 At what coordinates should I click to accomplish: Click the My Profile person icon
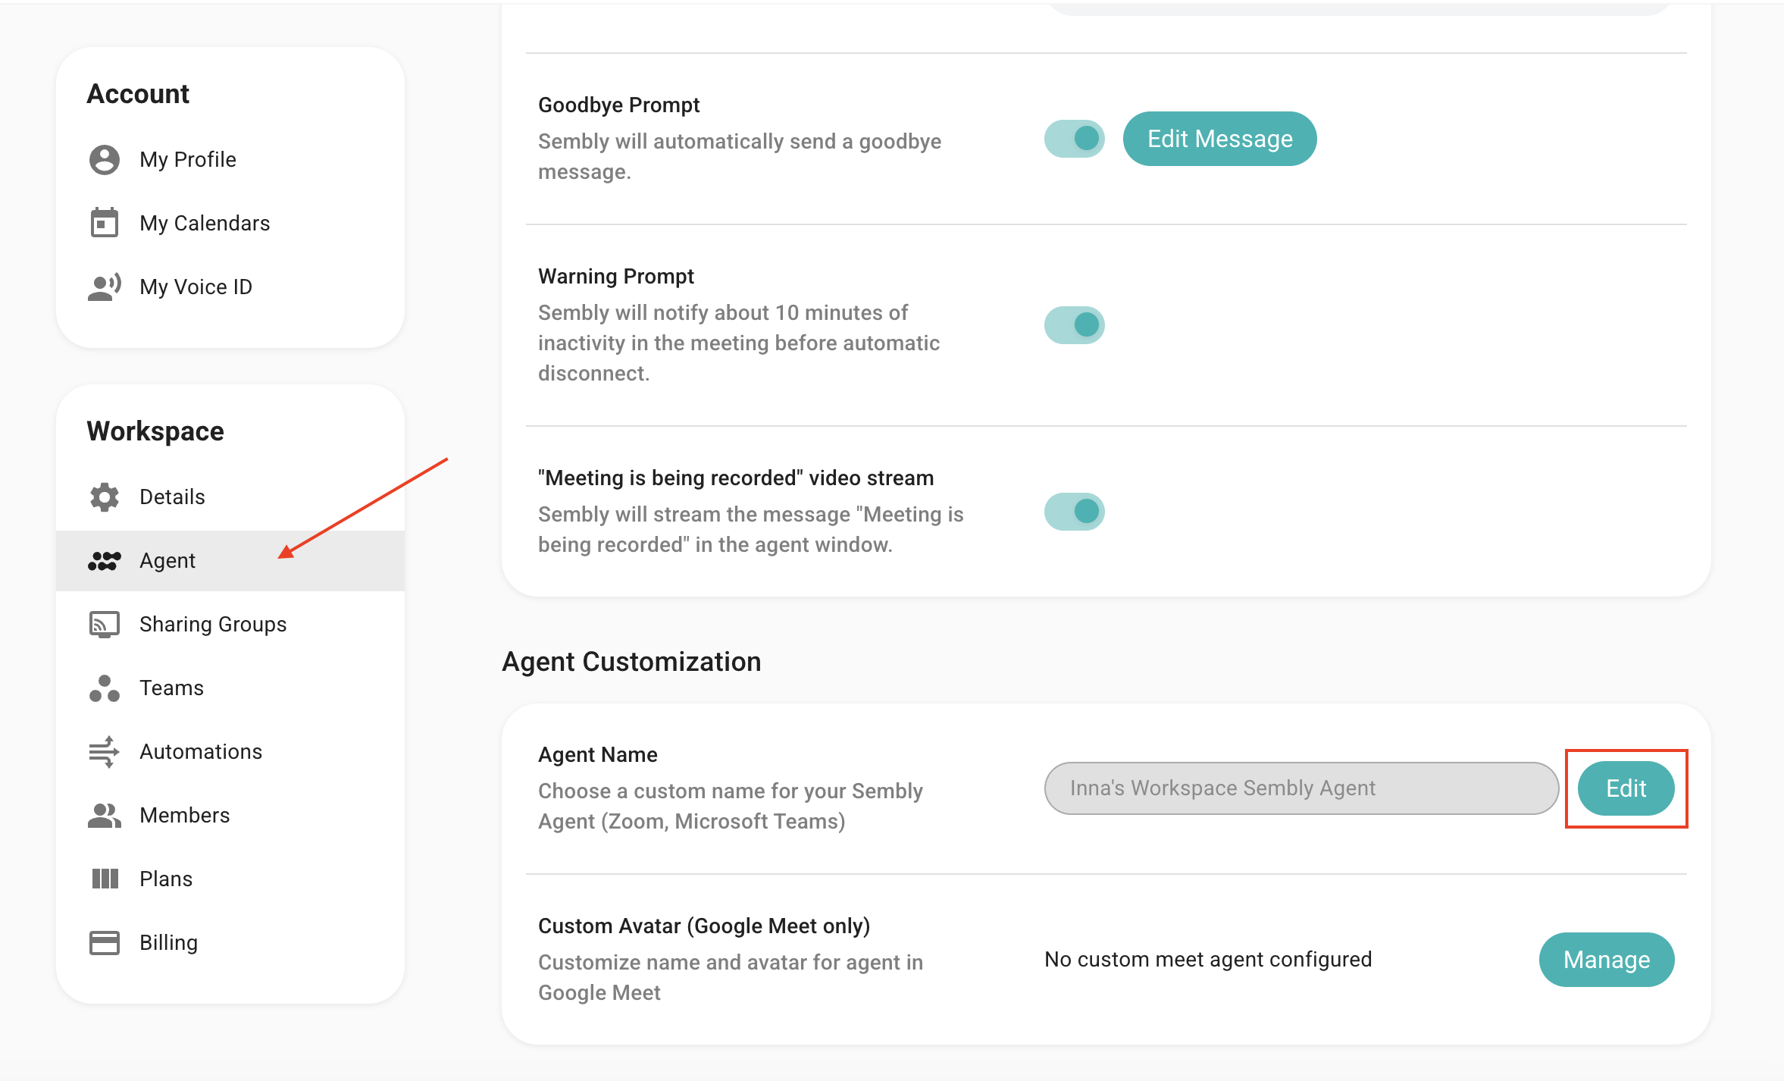[105, 160]
